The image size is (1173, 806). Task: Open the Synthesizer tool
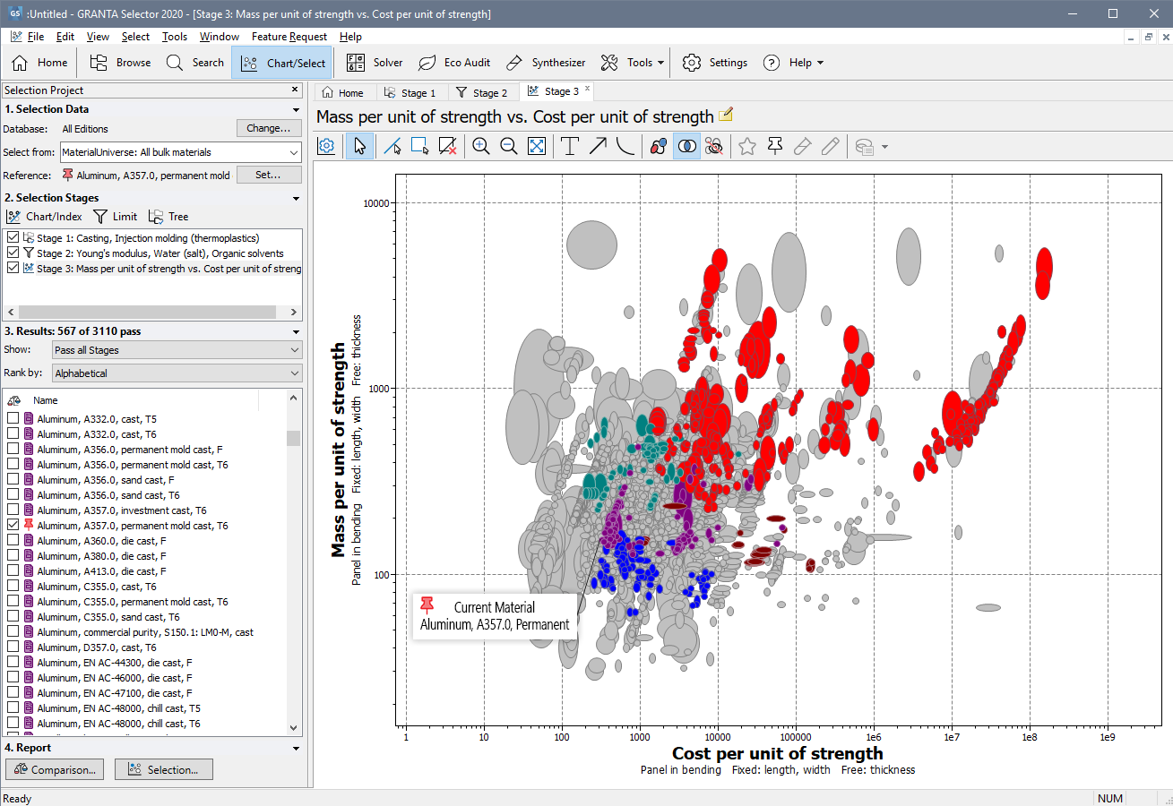[546, 63]
